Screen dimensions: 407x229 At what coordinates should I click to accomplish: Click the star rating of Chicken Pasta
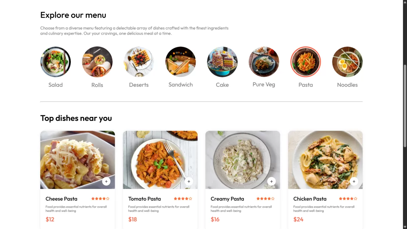348,198
